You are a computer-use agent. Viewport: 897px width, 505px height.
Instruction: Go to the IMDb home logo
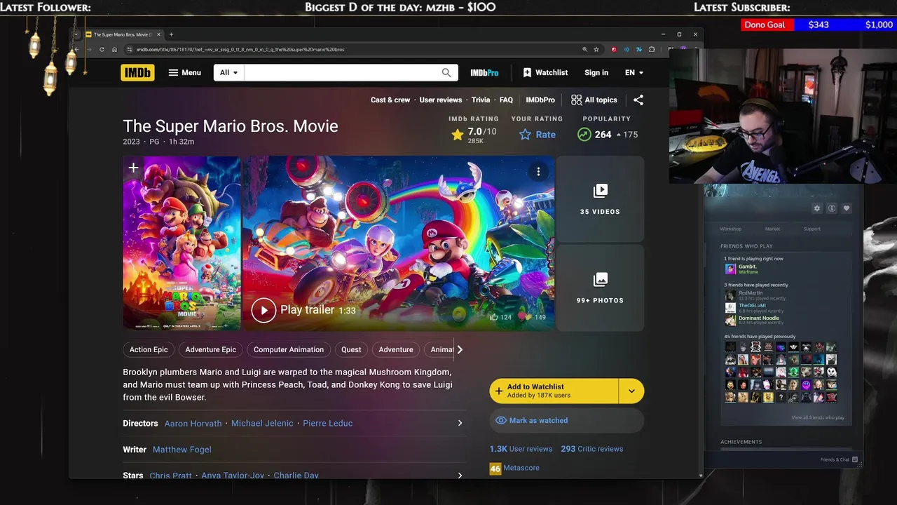[x=137, y=72]
